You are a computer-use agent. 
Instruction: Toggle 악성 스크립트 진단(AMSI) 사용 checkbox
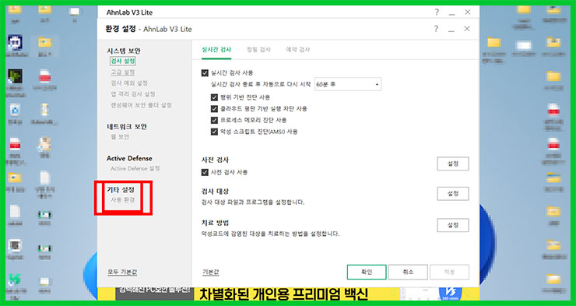click(215, 132)
